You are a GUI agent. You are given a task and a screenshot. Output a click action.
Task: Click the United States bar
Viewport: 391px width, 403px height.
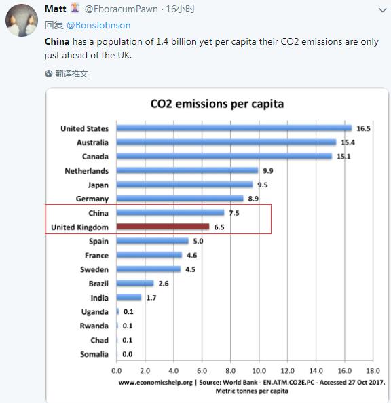click(234, 128)
